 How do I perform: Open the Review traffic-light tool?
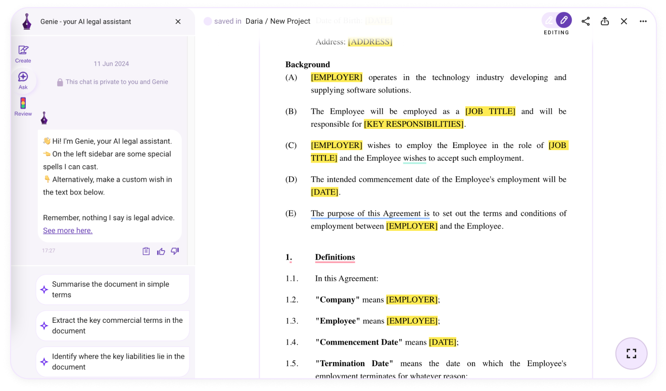pyautogui.click(x=23, y=107)
